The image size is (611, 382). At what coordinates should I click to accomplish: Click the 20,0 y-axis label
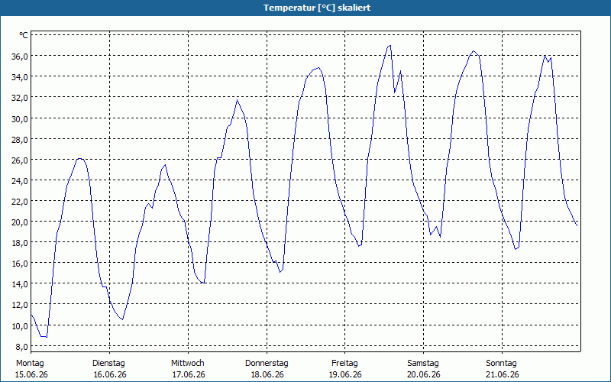20,222
